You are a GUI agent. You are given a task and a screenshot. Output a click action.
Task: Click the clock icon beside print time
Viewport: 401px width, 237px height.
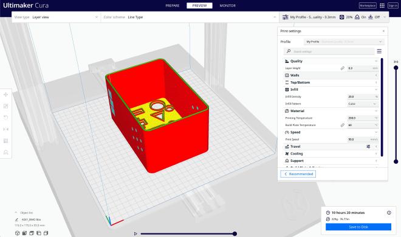point(328,213)
